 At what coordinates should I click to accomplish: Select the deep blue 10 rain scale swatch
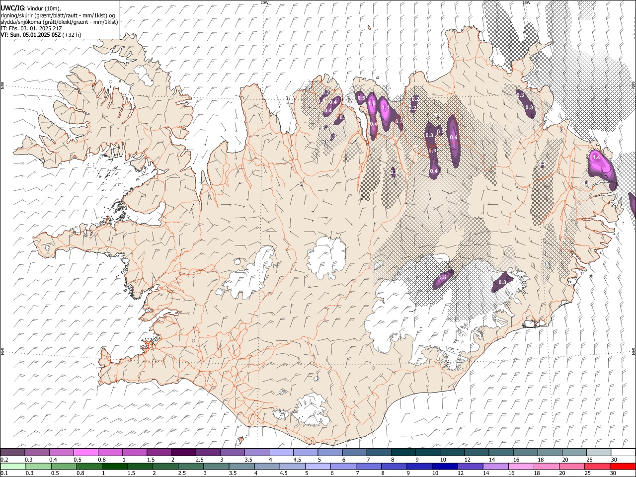[x=445, y=466]
